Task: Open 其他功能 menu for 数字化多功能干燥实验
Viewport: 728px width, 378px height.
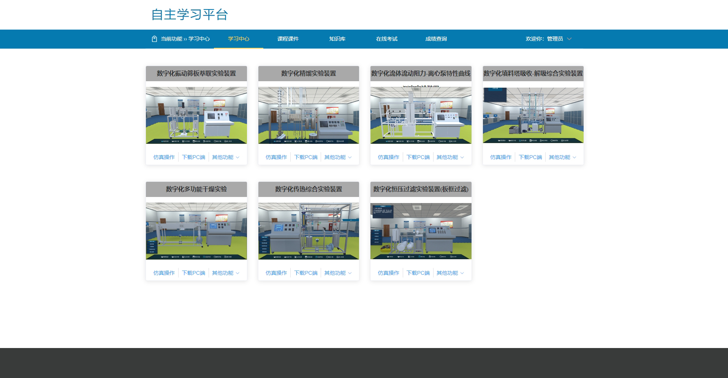Action: pyautogui.click(x=225, y=273)
